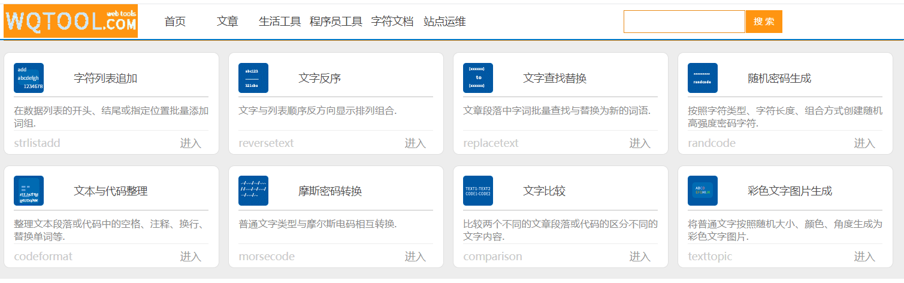The image size is (904, 283).
Task: Click the description starting 在数据列表的开头
Action: 111,117
